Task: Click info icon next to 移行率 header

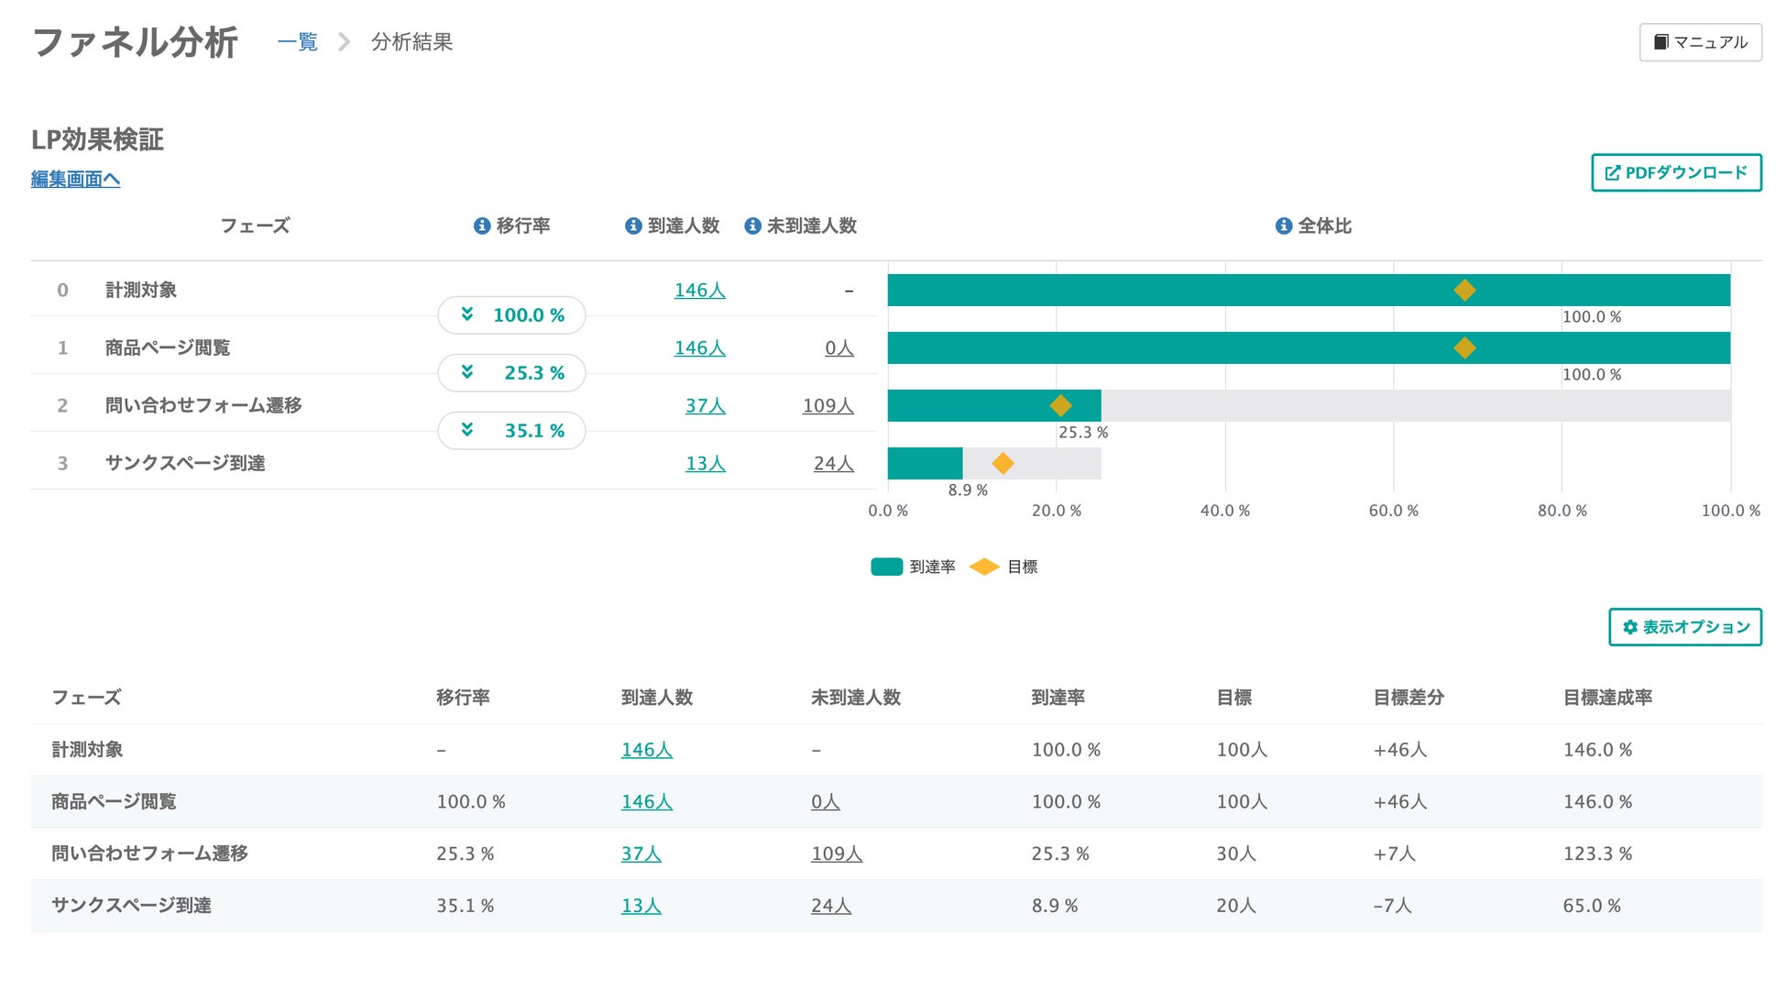Action: tap(481, 226)
